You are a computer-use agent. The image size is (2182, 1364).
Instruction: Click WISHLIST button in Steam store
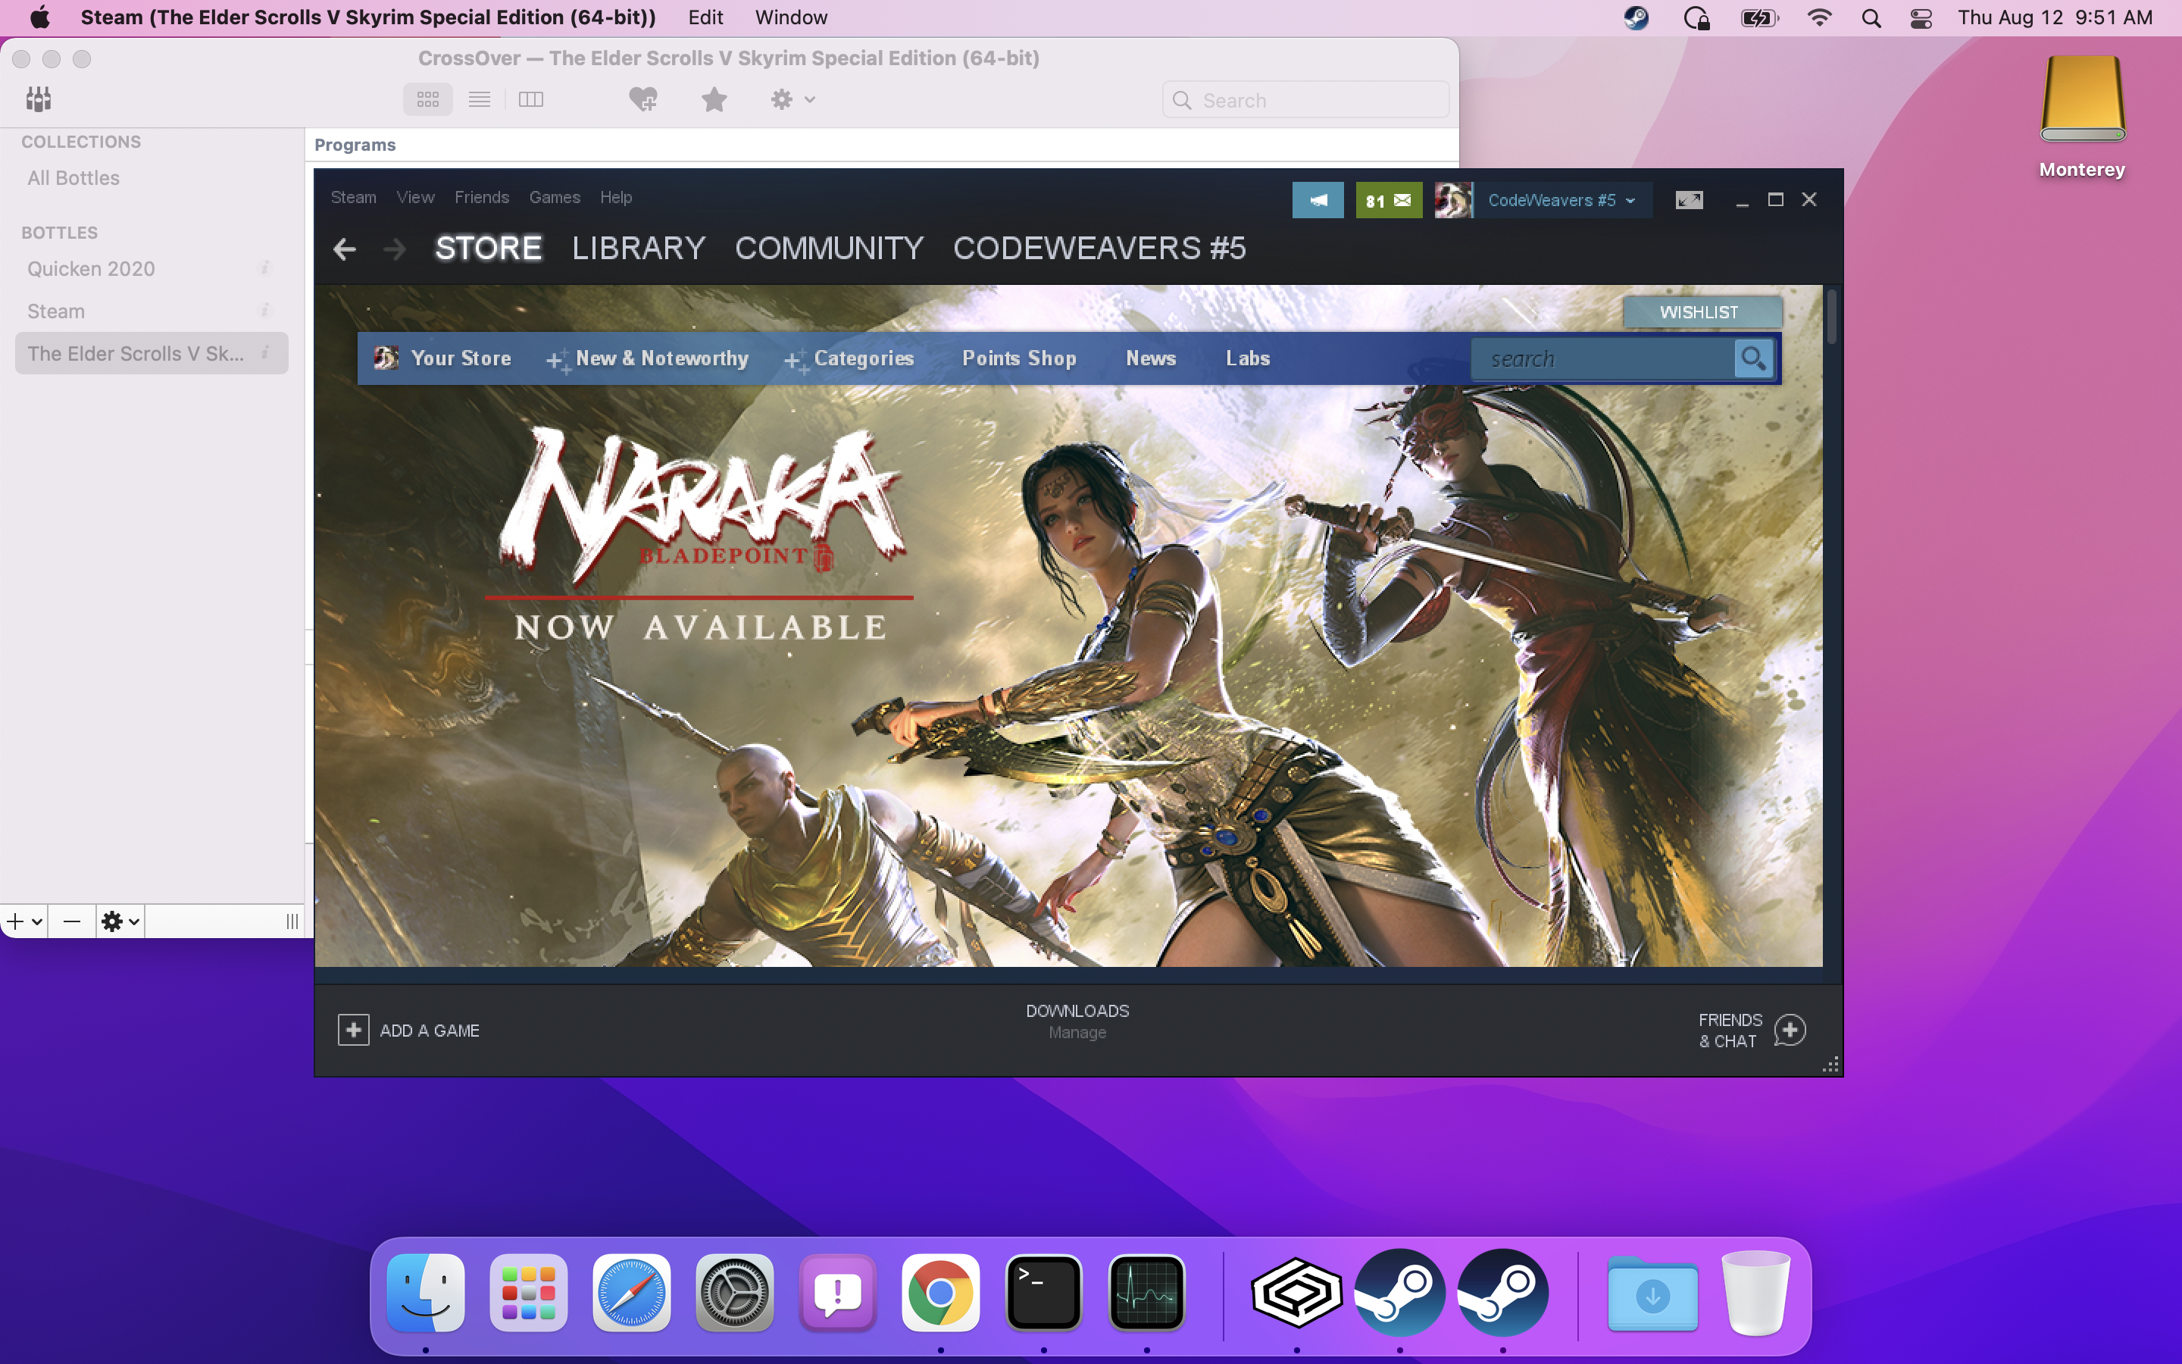click(1698, 311)
